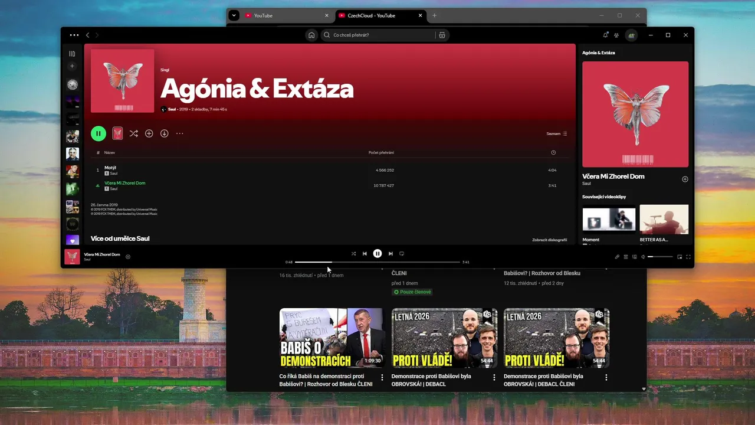This screenshot has height=425, width=755.
Task: Click the duration clock column icon
Action: [x=553, y=152]
